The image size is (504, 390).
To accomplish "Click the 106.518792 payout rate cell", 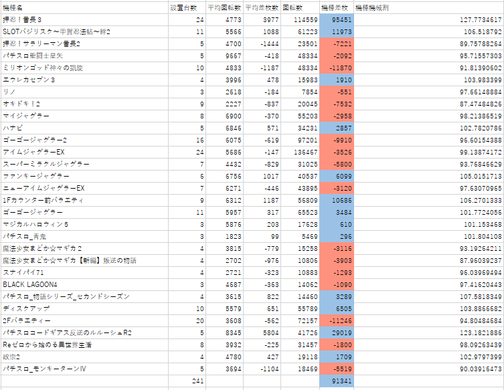I will click(429, 32).
